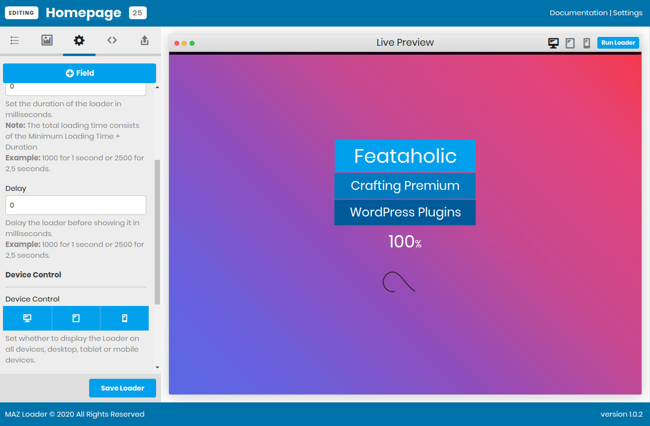Viewport: 650px width, 426px height.
Task: Open the list items tab icon
Action: (x=15, y=40)
